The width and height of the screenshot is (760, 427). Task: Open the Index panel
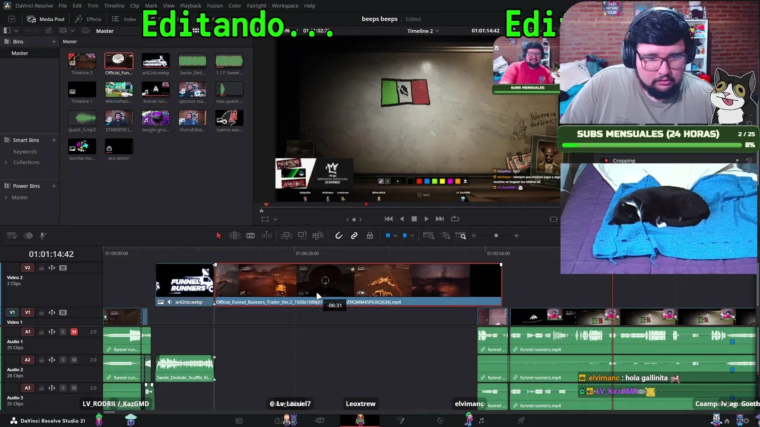point(124,19)
